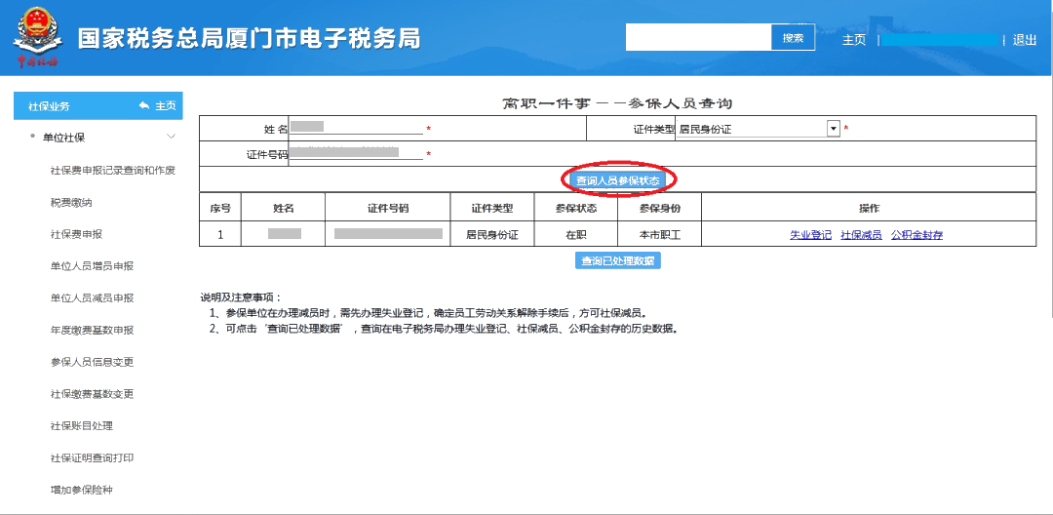Click the 本市职工 cell
Viewport: 1053px width, 515px height.
coord(659,235)
